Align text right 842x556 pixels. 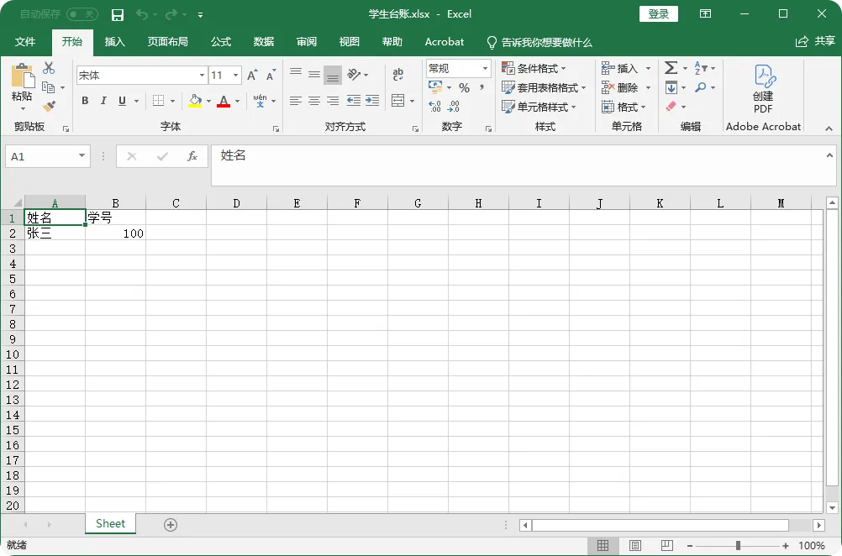[333, 100]
